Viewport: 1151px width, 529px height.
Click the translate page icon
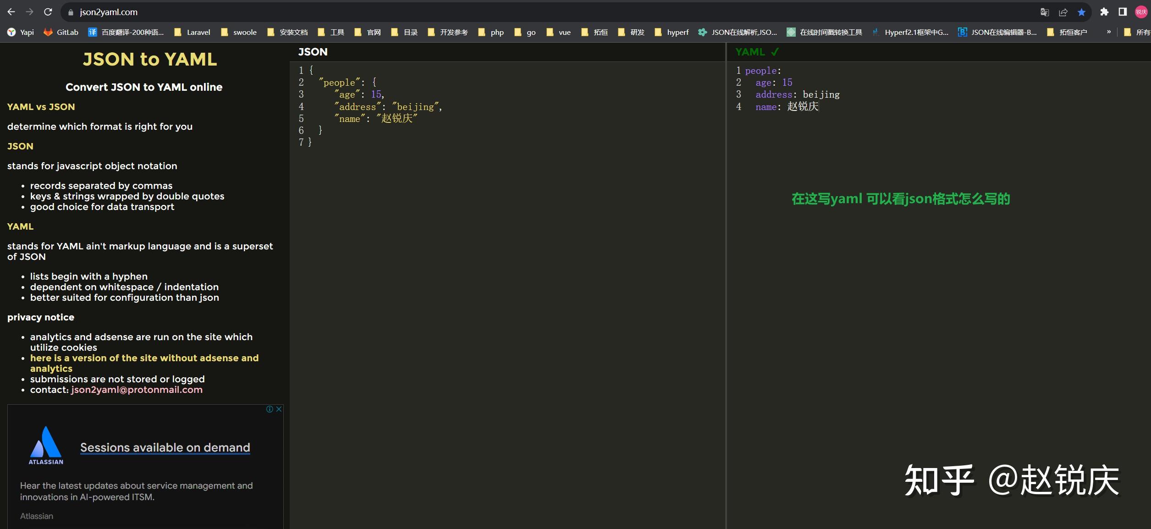coord(1045,12)
